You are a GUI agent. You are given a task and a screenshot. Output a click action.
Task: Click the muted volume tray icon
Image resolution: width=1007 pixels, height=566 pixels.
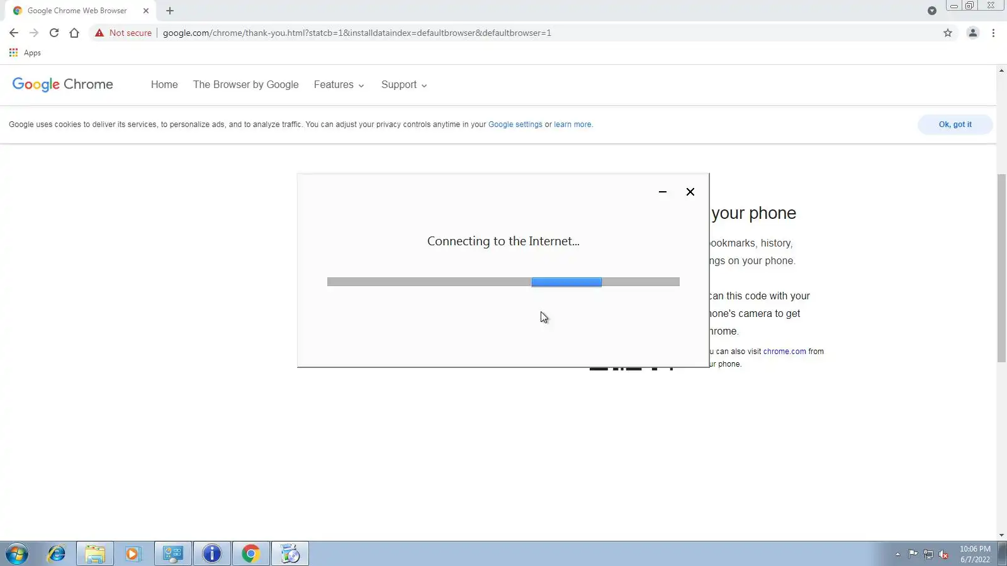click(943, 554)
